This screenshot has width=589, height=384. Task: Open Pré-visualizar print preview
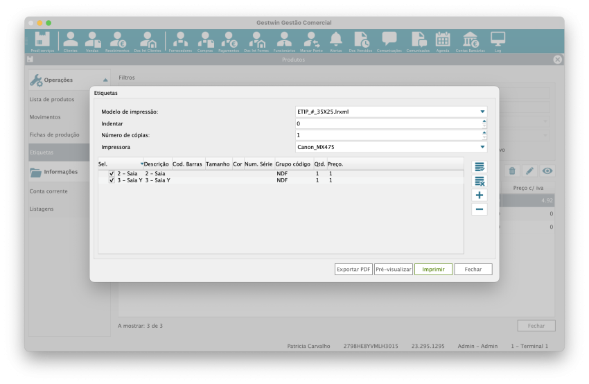[394, 269]
